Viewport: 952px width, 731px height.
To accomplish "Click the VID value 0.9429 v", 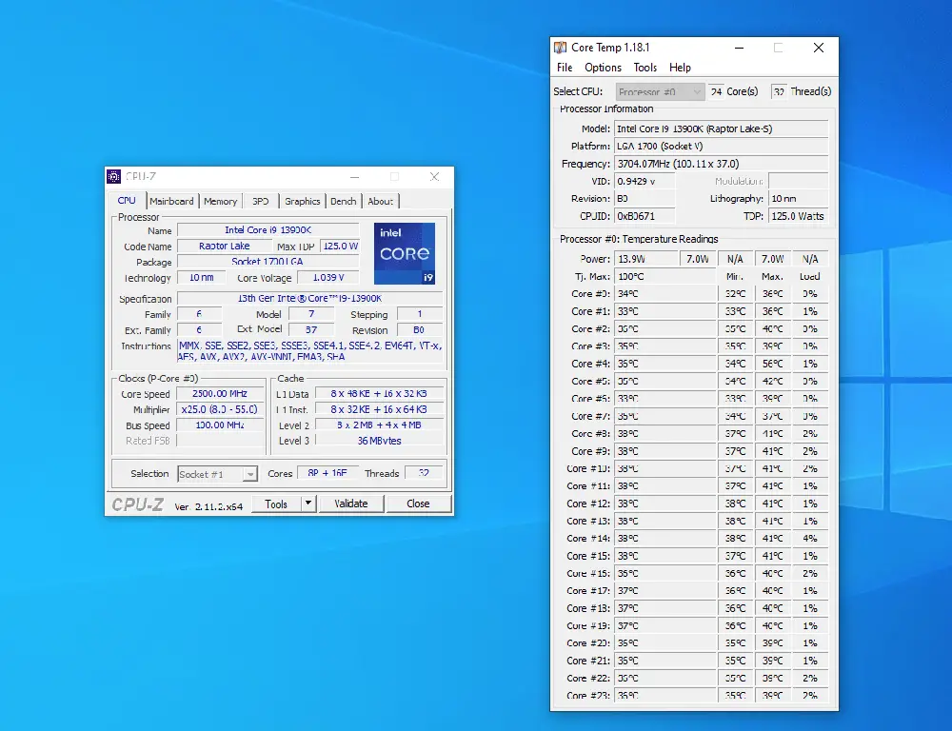I will coord(645,182).
